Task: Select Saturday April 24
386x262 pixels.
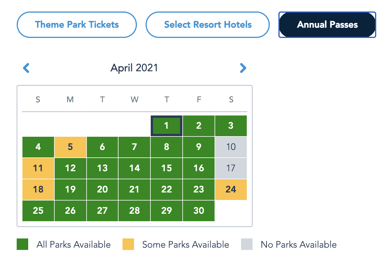Action: pos(231,190)
